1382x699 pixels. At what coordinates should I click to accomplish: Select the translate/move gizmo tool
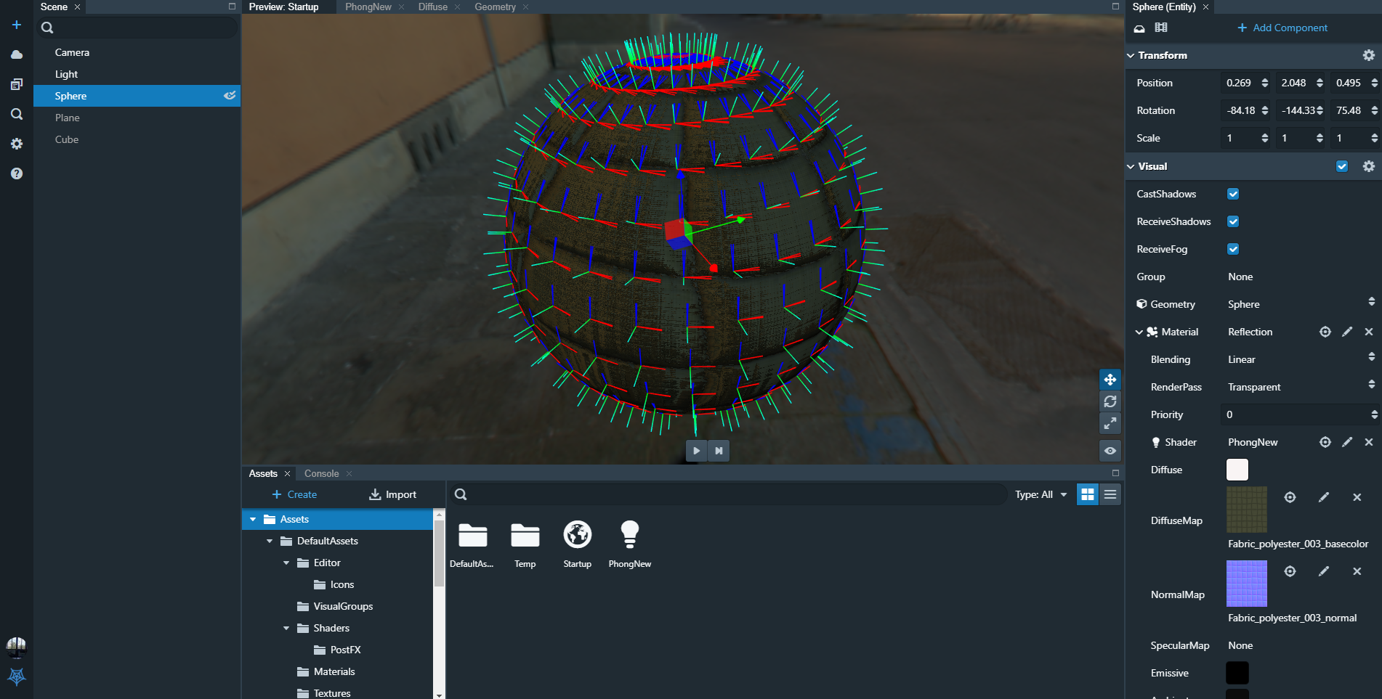click(1110, 379)
